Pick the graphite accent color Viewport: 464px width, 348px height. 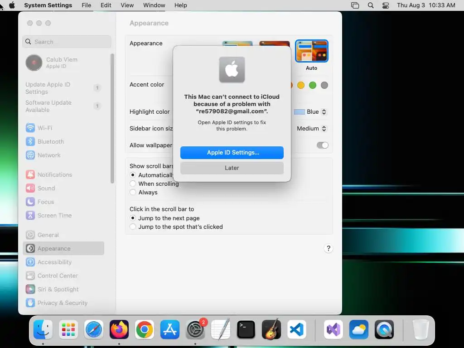[324, 85]
